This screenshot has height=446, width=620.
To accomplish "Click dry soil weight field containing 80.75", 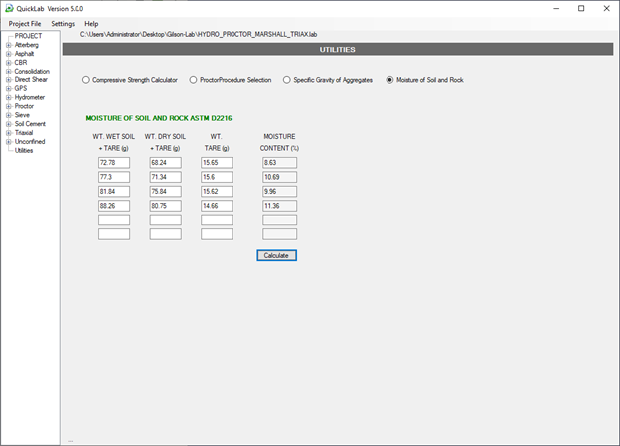I will click(x=165, y=206).
